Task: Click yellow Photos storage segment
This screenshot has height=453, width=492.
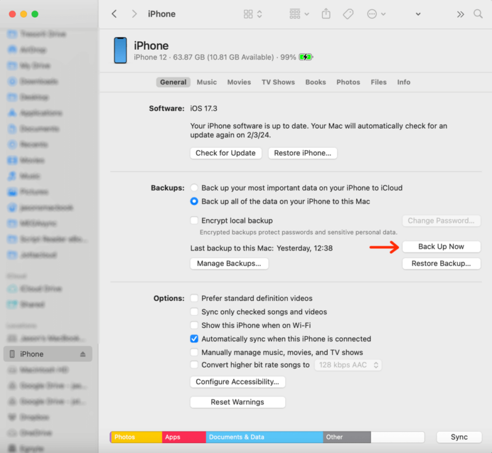Action: 137,437
